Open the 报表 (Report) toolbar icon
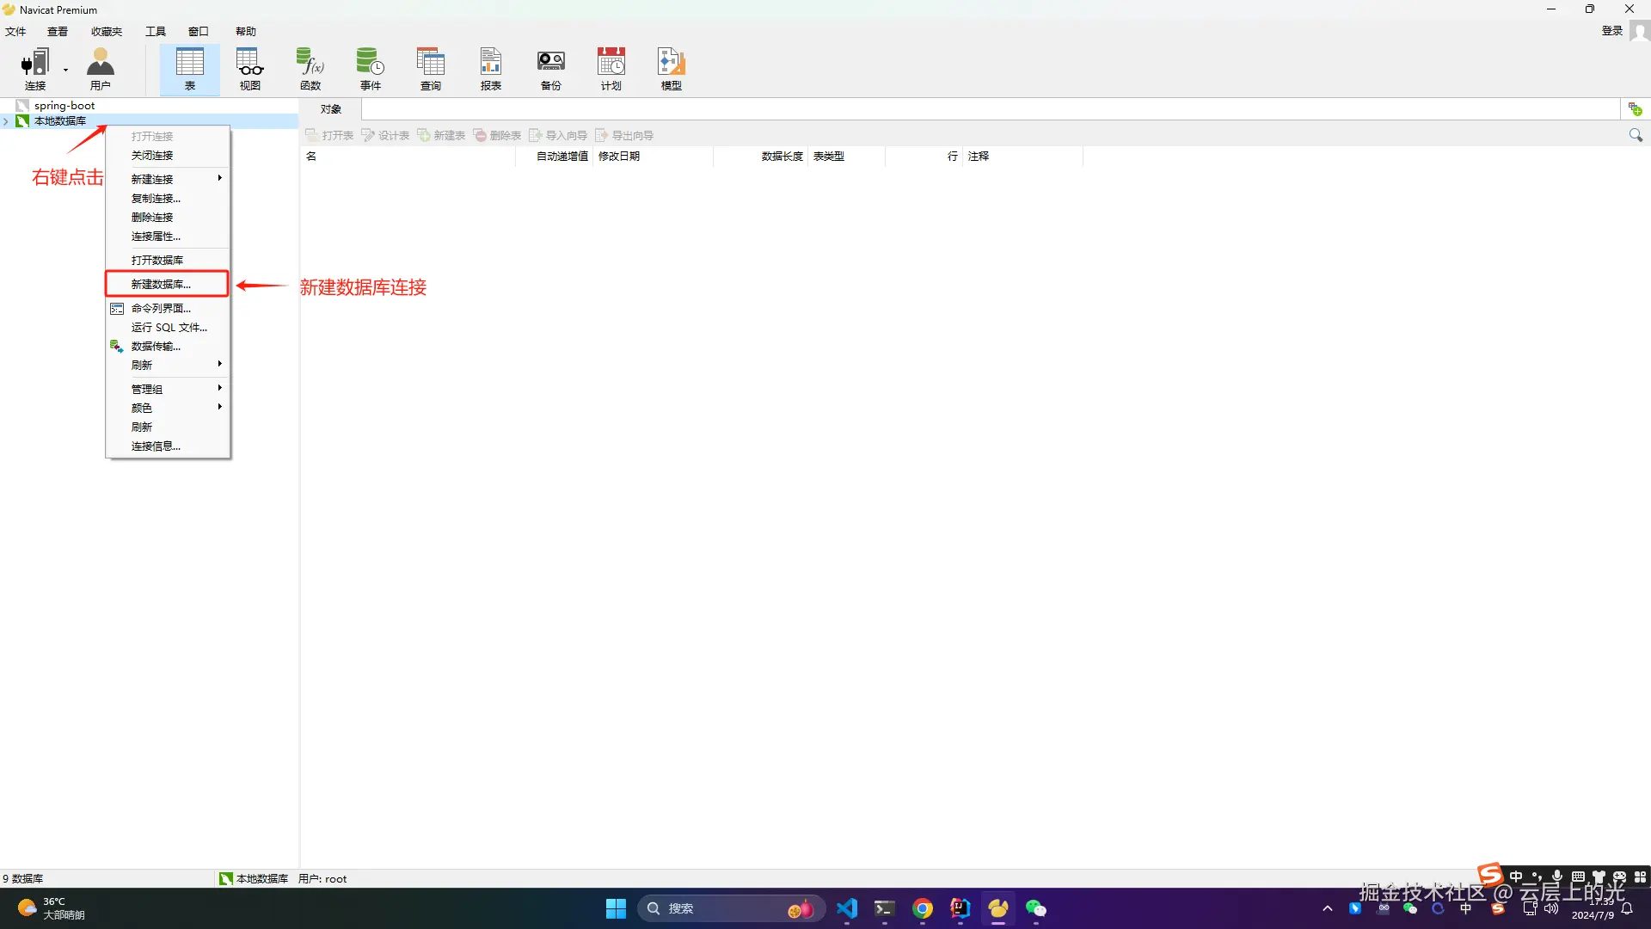 click(x=490, y=68)
